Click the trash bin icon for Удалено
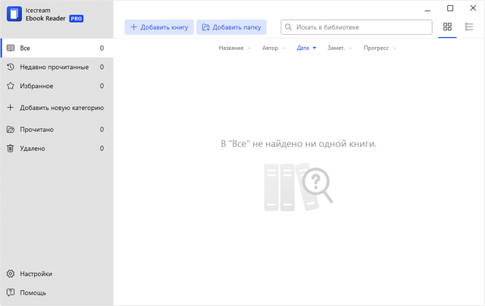 (x=11, y=148)
